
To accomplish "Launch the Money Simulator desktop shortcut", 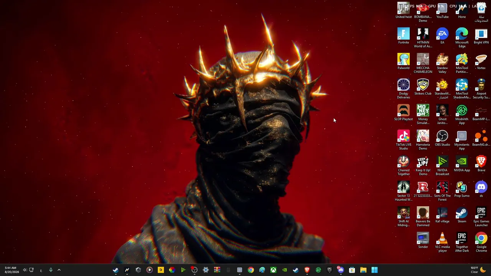I will [423, 115].
